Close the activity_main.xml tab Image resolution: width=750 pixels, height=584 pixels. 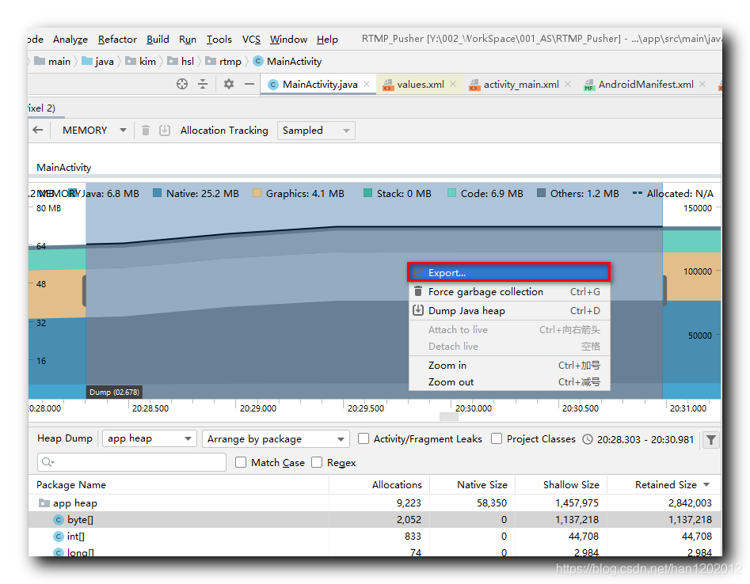(x=568, y=84)
